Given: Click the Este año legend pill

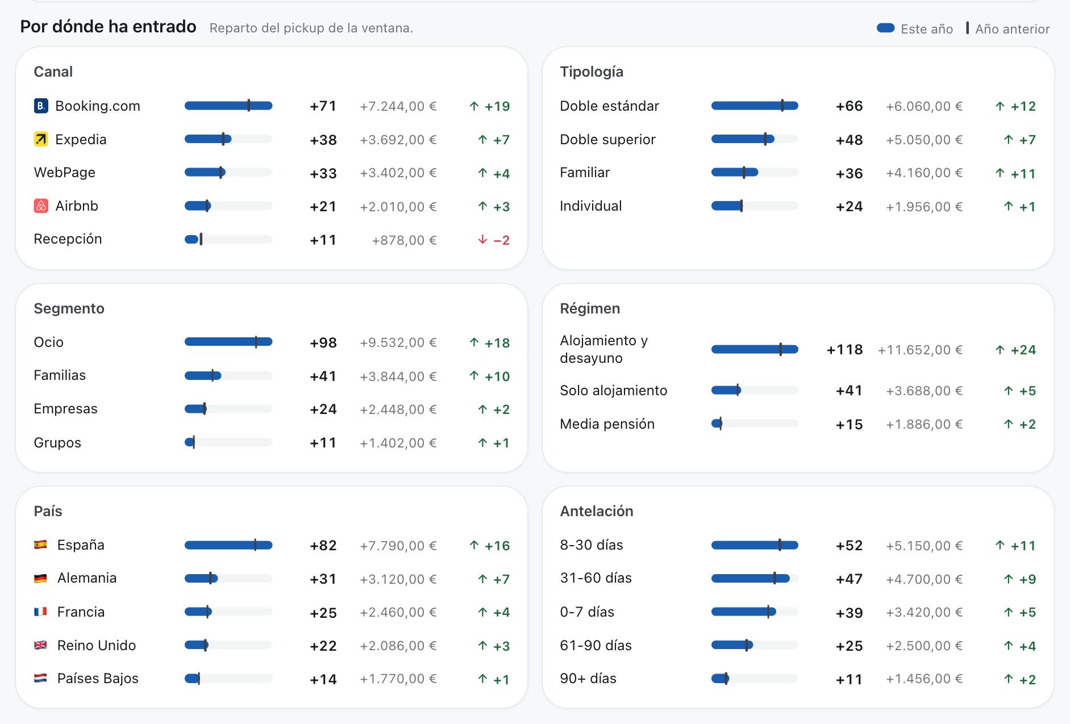Looking at the screenshot, I should click(x=886, y=28).
